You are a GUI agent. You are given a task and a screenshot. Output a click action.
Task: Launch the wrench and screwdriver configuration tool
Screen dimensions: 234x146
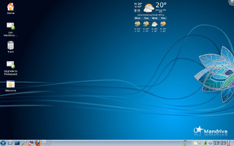click(24, 143)
